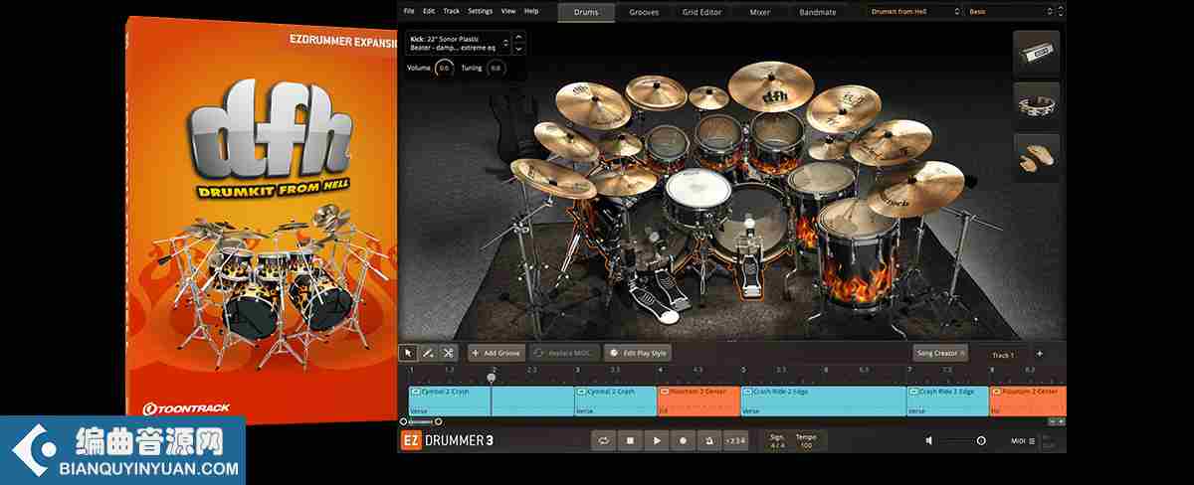Viewport: 1194px width, 485px height.
Task: Switch to the Mixer tab
Action: (760, 12)
